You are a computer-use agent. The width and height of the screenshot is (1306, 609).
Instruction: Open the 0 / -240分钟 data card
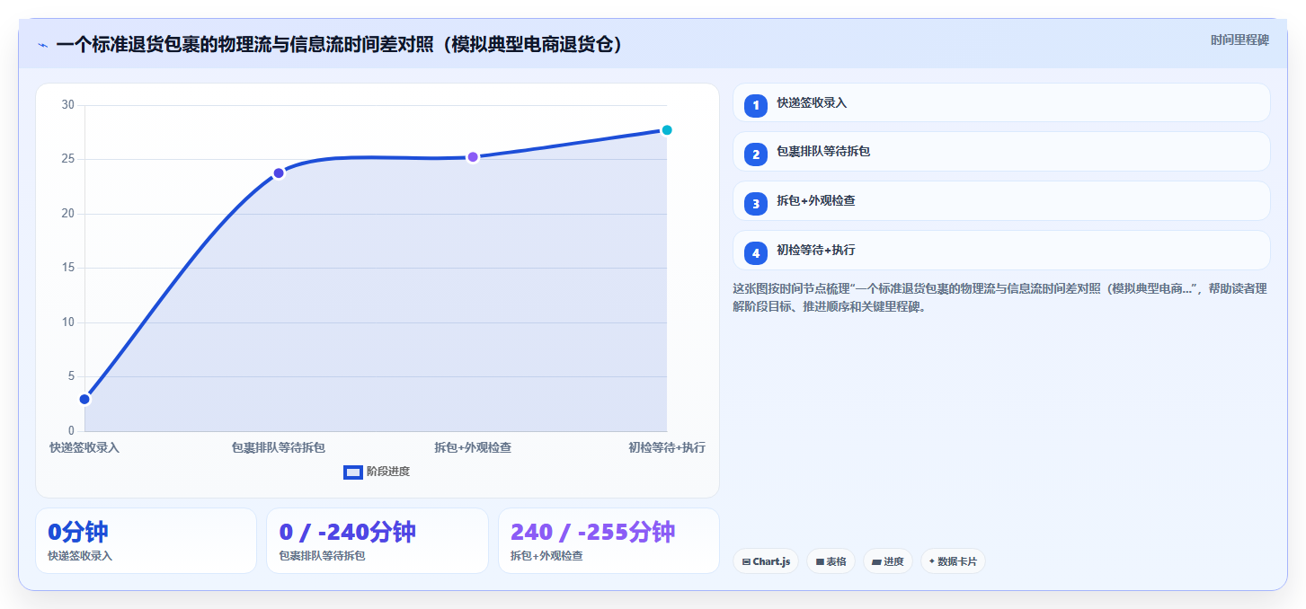click(378, 541)
